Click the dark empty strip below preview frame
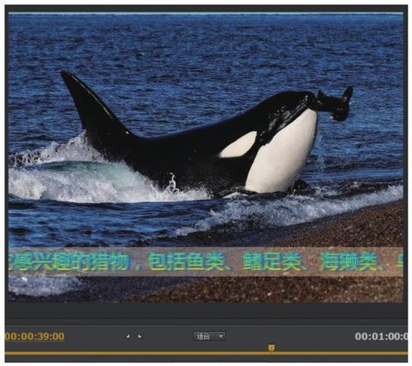Image resolution: width=412 pixels, height=366 pixels. [x=205, y=311]
